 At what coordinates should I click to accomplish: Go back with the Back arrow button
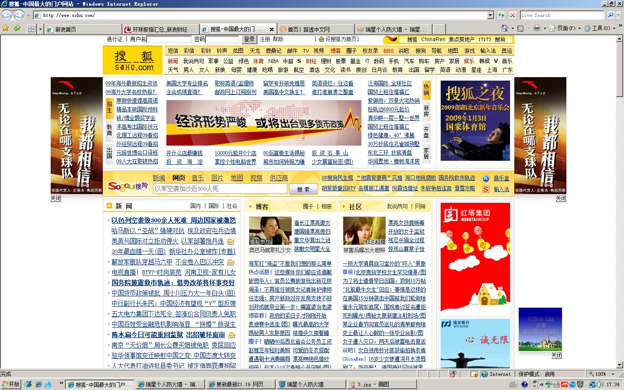[7, 15]
